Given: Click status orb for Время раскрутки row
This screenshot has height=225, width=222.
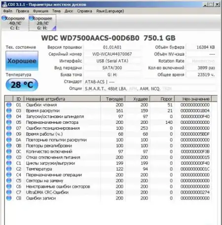Looking at the screenshot, I should tap(9, 111).
